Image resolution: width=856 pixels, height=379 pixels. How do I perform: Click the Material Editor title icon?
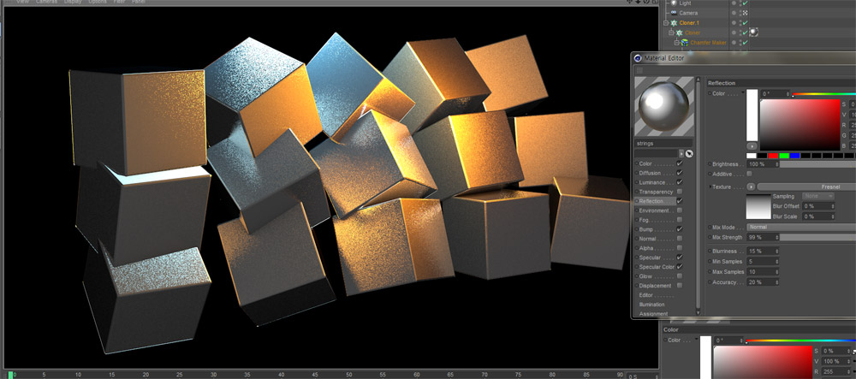click(636, 57)
